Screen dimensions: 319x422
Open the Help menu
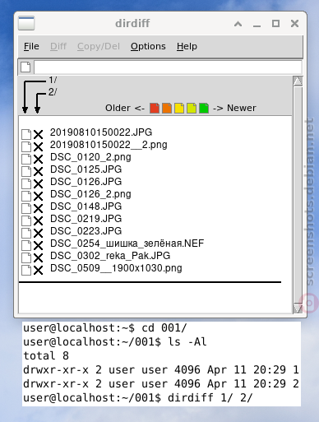point(187,46)
